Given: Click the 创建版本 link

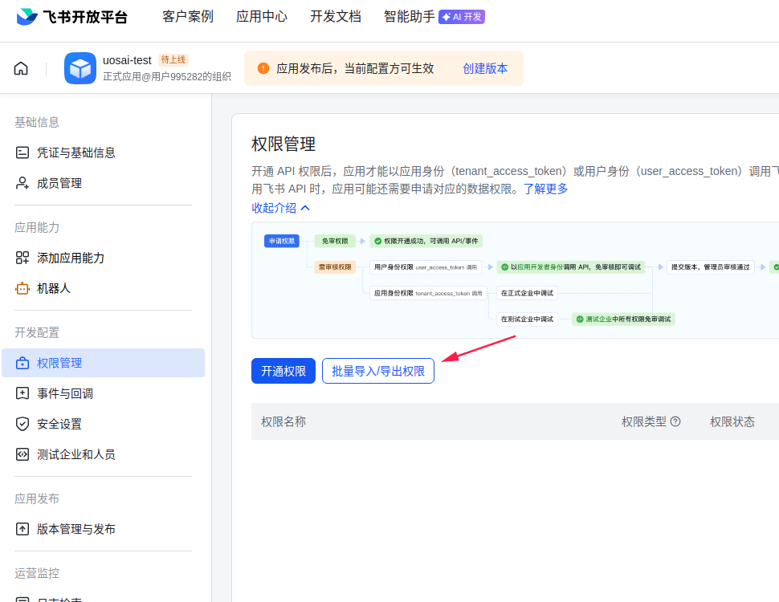Looking at the screenshot, I should (x=485, y=68).
